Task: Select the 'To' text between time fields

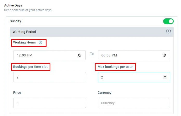Action: 92,54
